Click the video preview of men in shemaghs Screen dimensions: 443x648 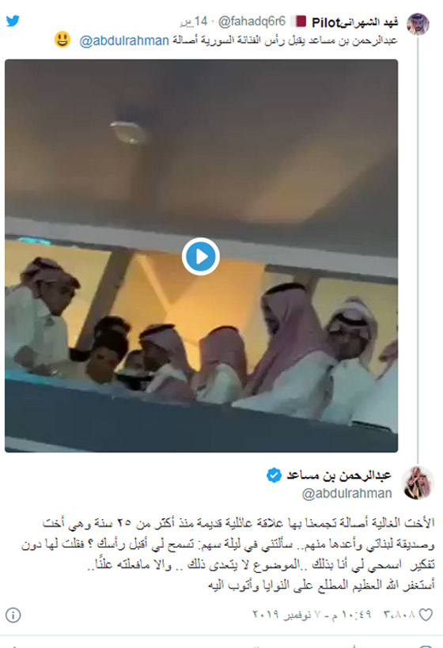(201, 256)
